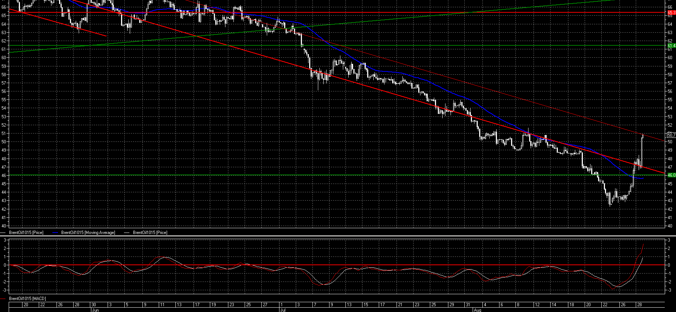Click the rightmost BrentOil1015 Price legend label
Screen dimensions: 676x312
point(150,233)
